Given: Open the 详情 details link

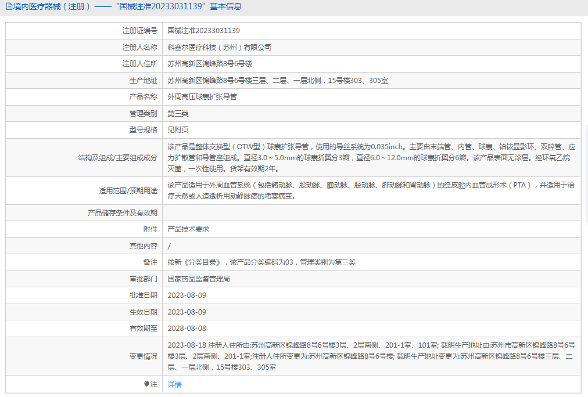Looking at the screenshot, I should pos(174,385).
